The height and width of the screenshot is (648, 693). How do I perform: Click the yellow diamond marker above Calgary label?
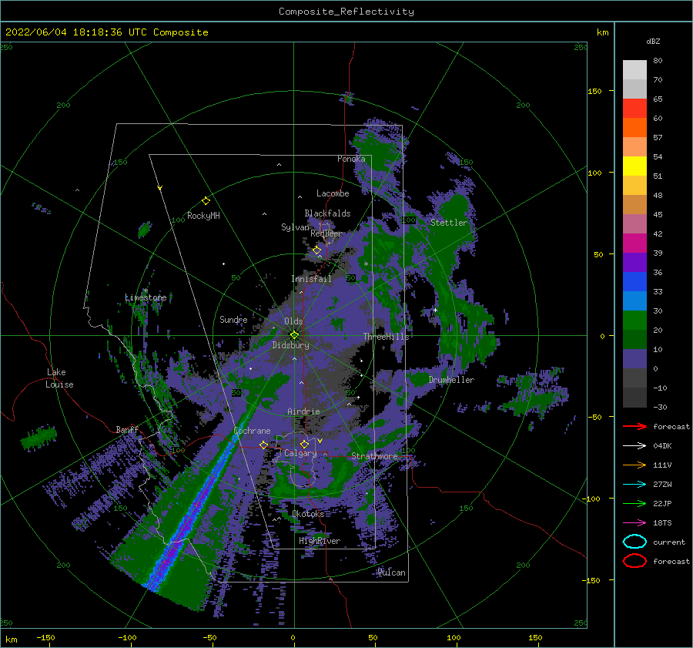click(x=304, y=444)
